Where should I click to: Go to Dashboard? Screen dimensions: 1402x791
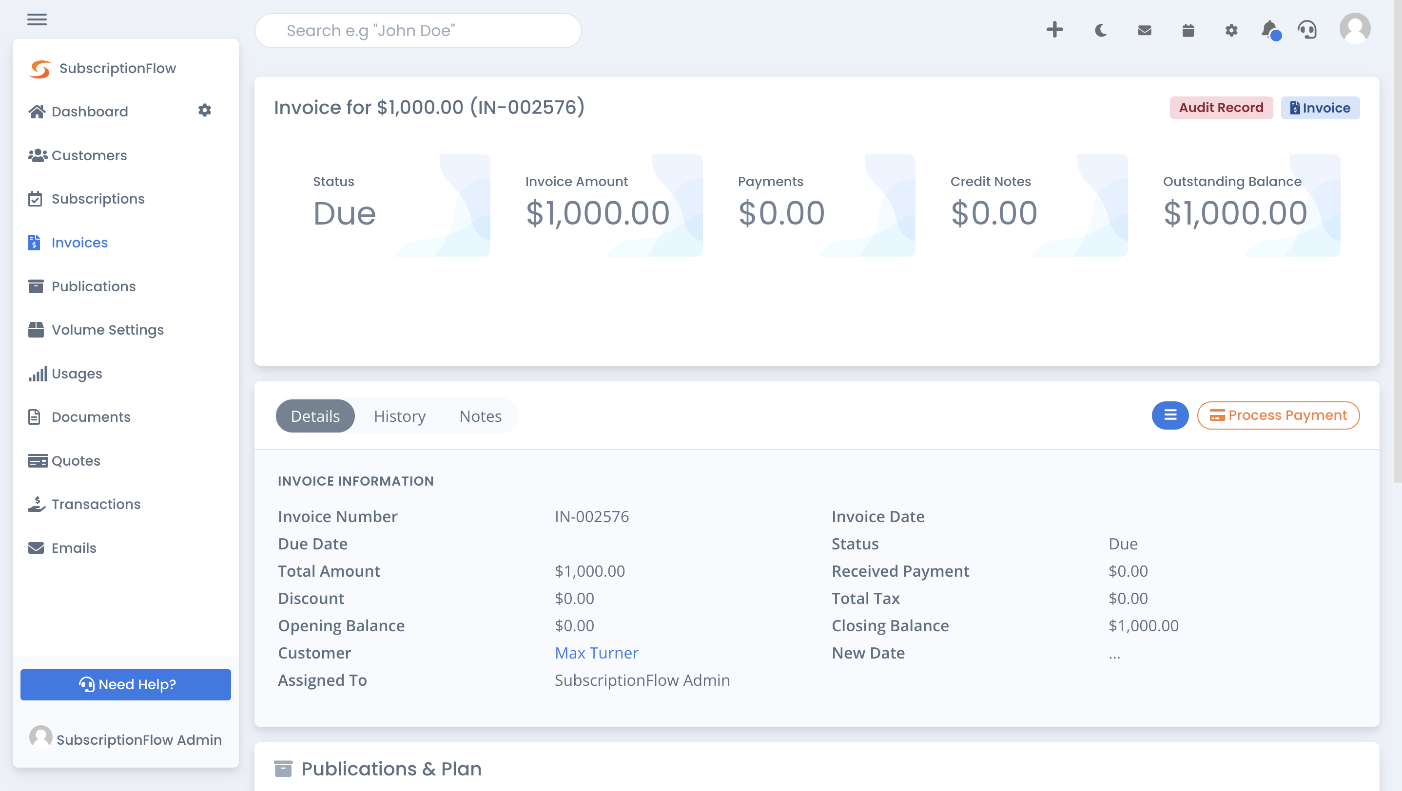pos(90,112)
